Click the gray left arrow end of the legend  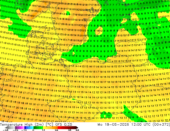coord(6,128)
